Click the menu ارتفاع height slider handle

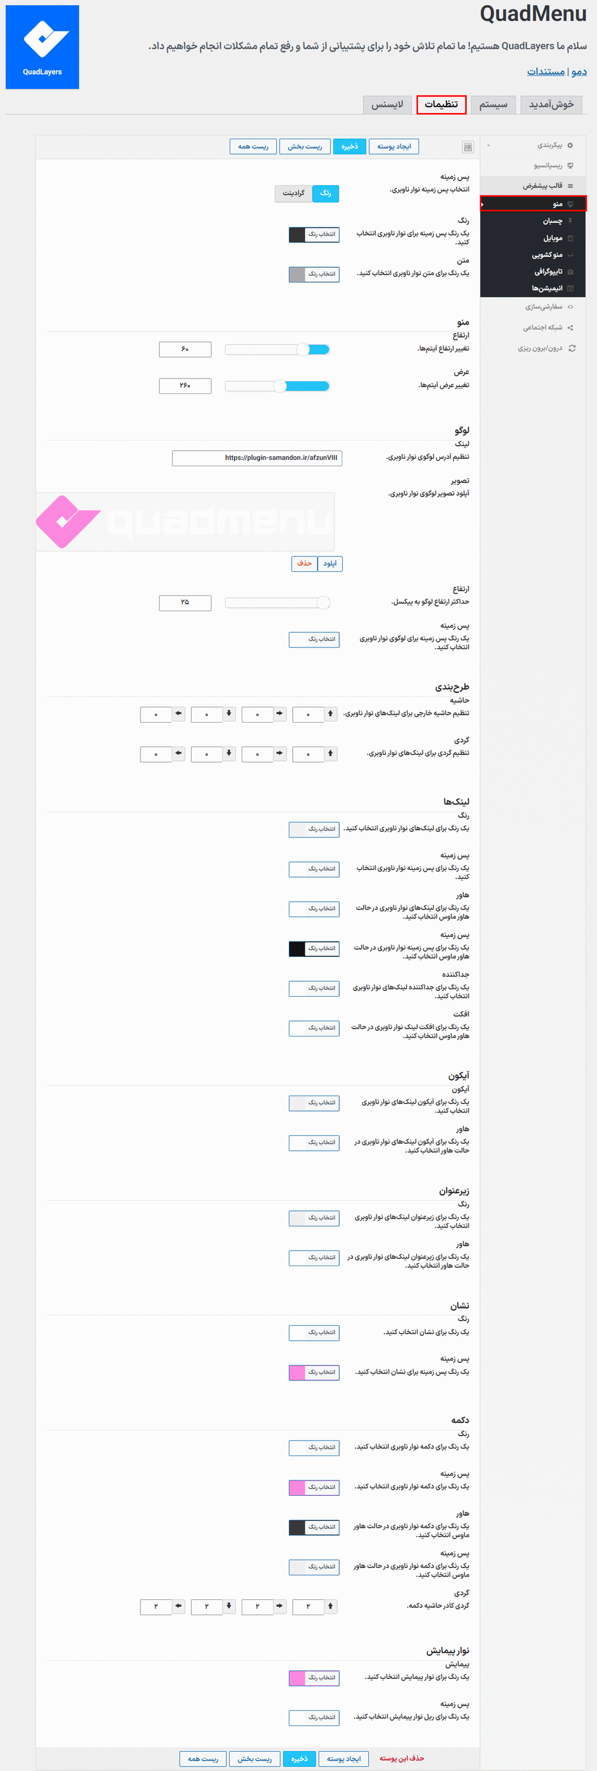[302, 349]
